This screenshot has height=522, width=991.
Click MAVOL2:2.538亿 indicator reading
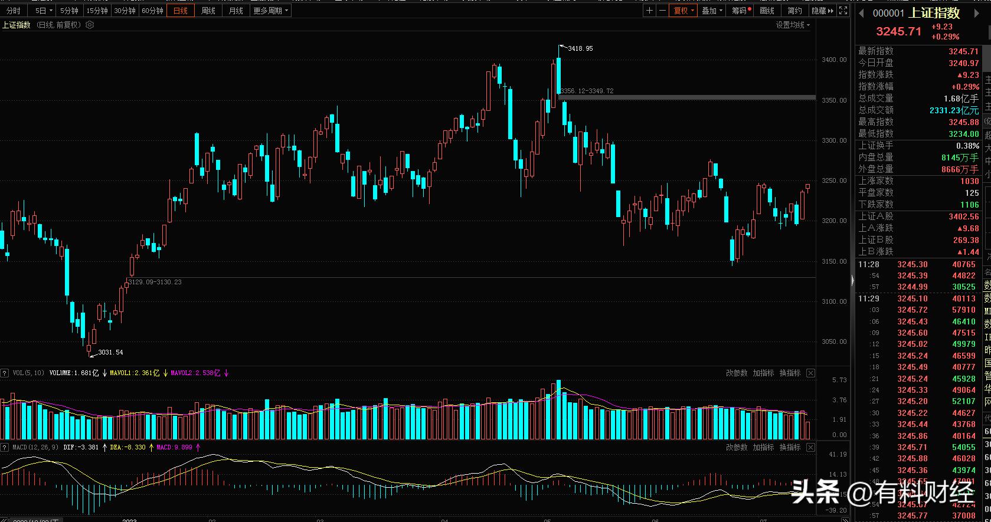(195, 373)
